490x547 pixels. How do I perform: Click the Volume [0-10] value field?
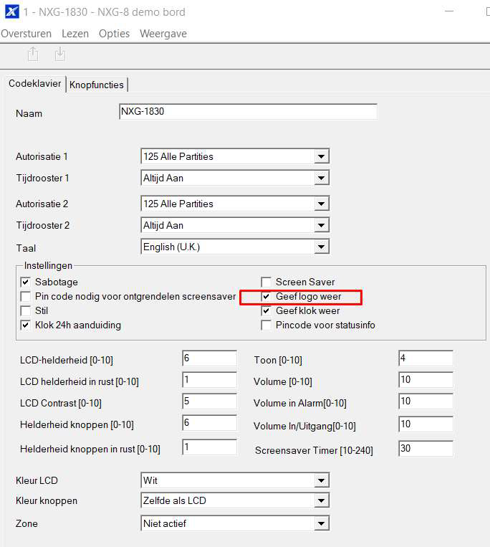(426, 380)
